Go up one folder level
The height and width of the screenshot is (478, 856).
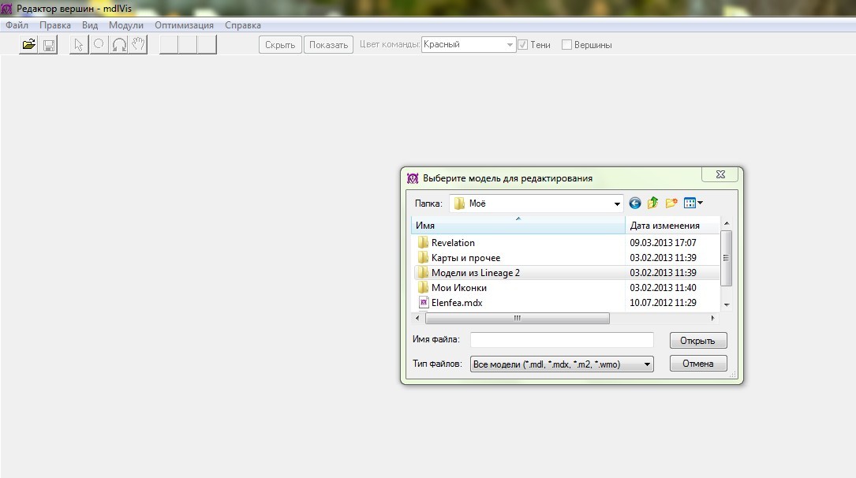tap(653, 204)
